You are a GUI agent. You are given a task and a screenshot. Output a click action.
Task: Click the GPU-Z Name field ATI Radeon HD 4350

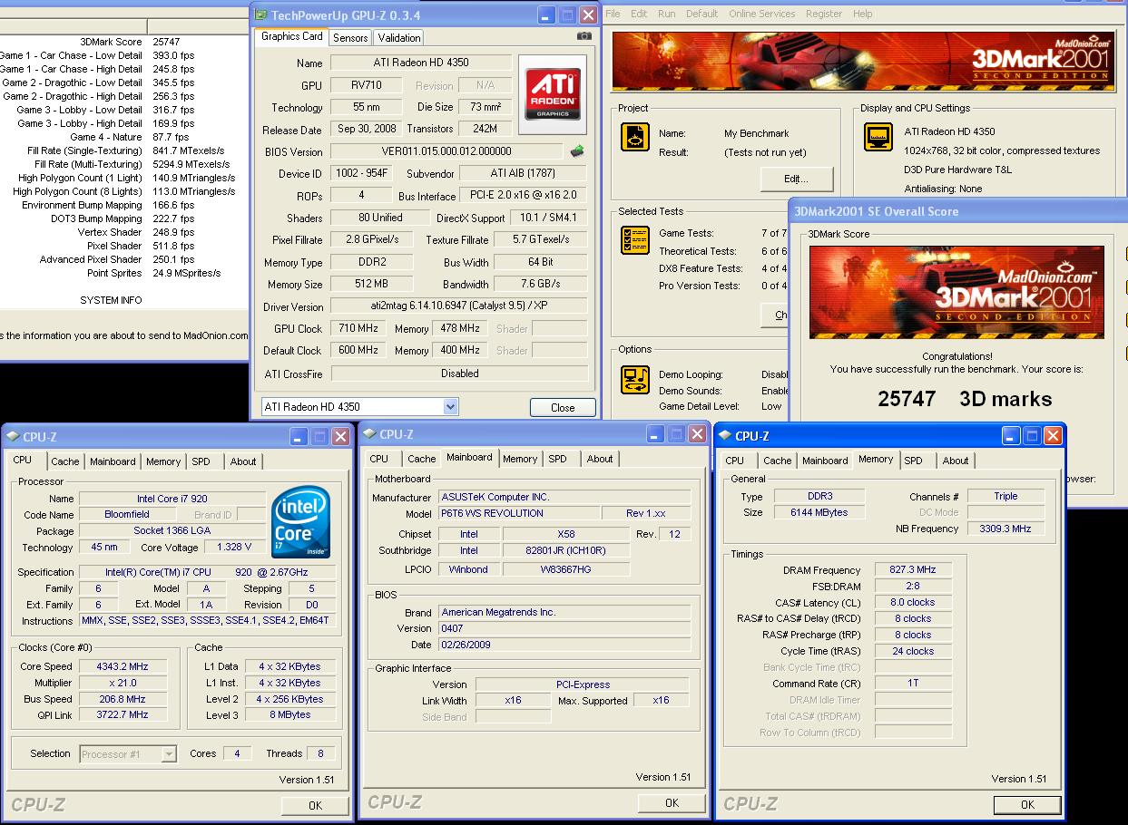(x=421, y=63)
